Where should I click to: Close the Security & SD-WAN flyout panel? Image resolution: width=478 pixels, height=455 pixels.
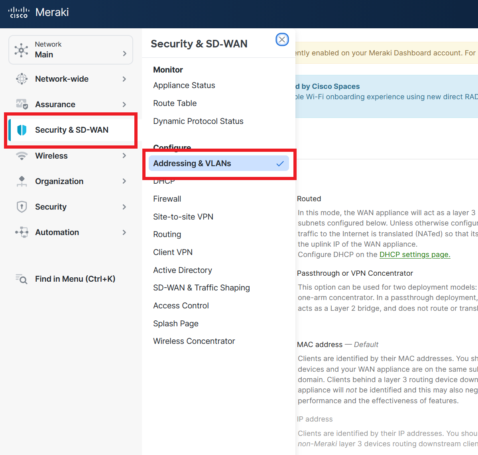282,39
